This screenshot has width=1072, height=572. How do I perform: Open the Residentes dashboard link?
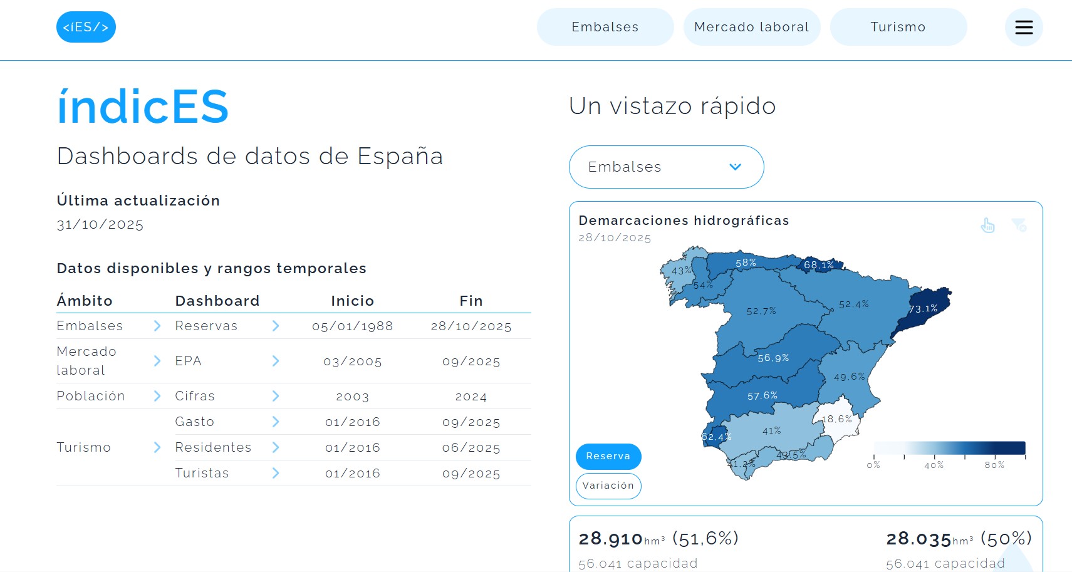pyautogui.click(x=213, y=447)
